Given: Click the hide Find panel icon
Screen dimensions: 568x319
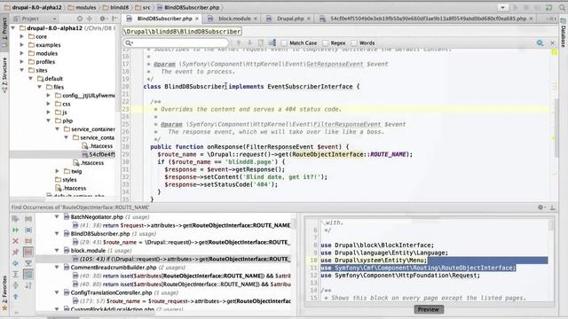Looking at the screenshot, I should pyautogui.click(x=552, y=207).
